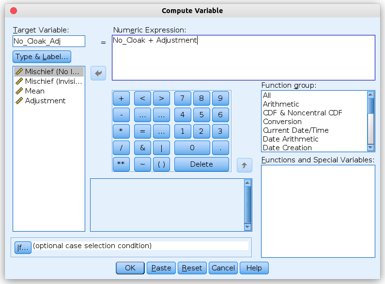Choose Date Arithmetic function group
The width and height of the screenshot is (385, 284).
(315, 139)
